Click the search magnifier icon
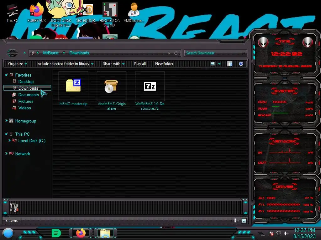Image resolution: width=321 pixels, height=240 pixels. pos(244,53)
